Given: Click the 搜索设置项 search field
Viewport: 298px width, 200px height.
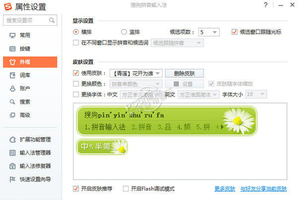Looking at the screenshot, I should [x=30, y=20].
